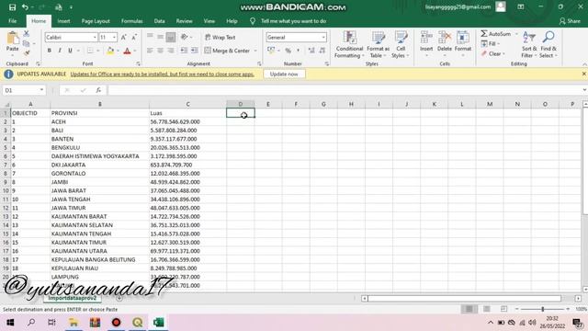Open the Calibri font name dropdown
This screenshot has height=331, width=588.
tap(95, 37)
